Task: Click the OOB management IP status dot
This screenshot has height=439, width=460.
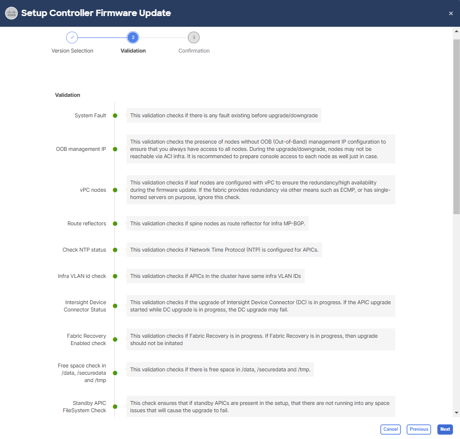Action: (115, 149)
